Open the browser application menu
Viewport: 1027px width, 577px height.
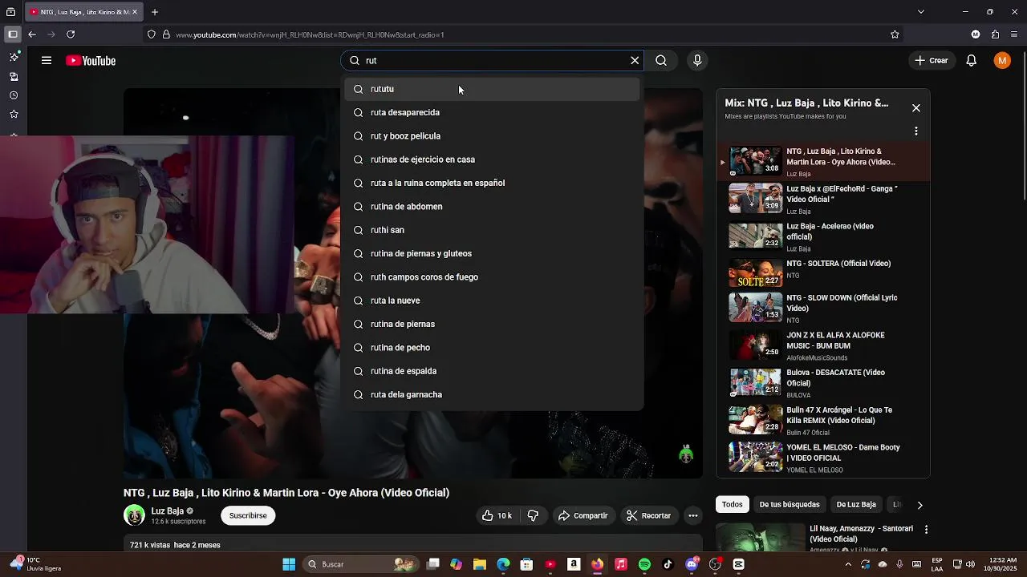point(1015,34)
